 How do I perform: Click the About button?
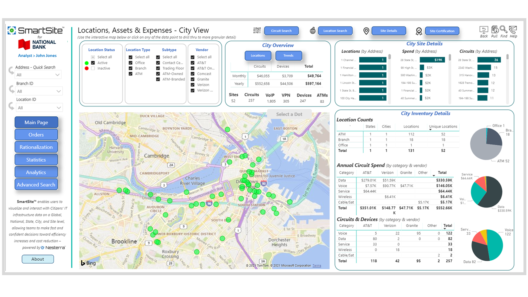click(x=38, y=259)
